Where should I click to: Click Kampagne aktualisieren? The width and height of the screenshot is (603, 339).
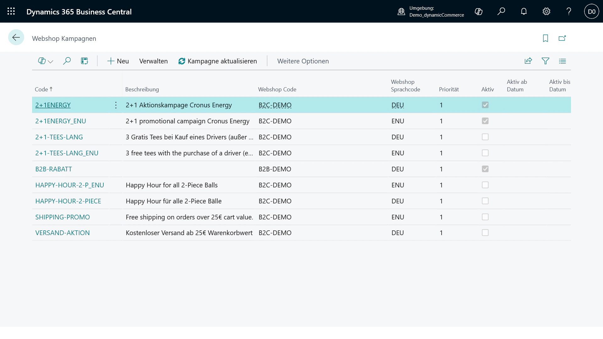218,61
